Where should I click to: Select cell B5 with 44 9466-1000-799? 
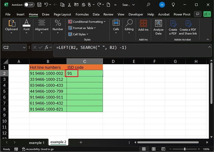[48, 91]
